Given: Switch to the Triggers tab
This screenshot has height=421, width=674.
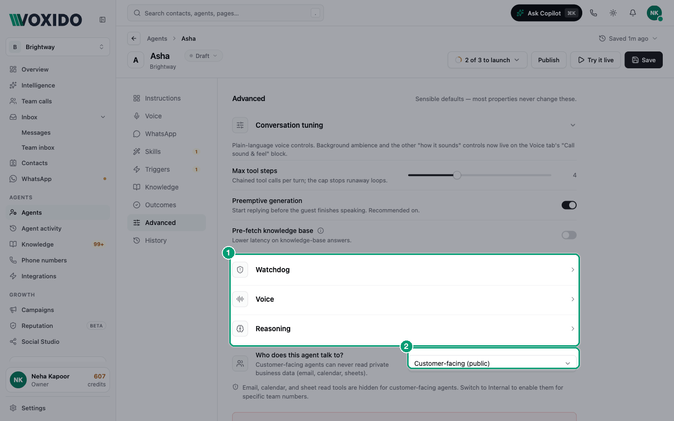Looking at the screenshot, I should coord(167,169).
